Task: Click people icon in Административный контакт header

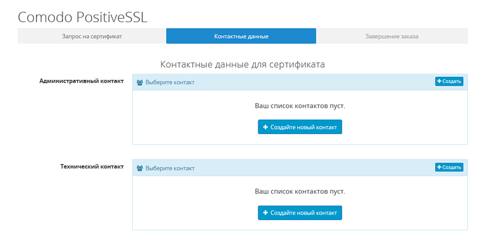Action: 140,82
